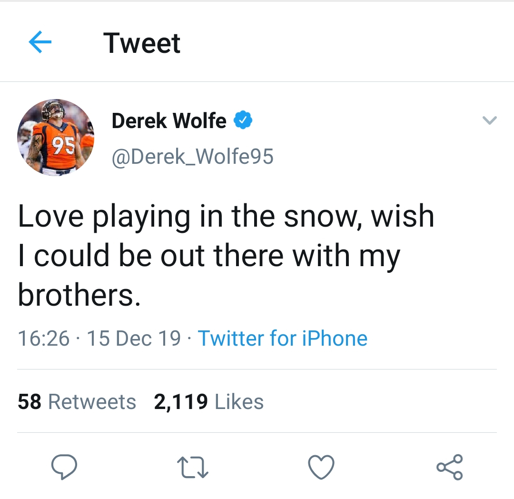
Task: Open the share icon options
Action: click(x=450, y=467)
